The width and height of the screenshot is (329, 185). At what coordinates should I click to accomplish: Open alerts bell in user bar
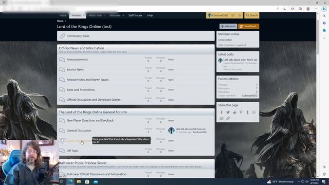[x=240, y=15]
